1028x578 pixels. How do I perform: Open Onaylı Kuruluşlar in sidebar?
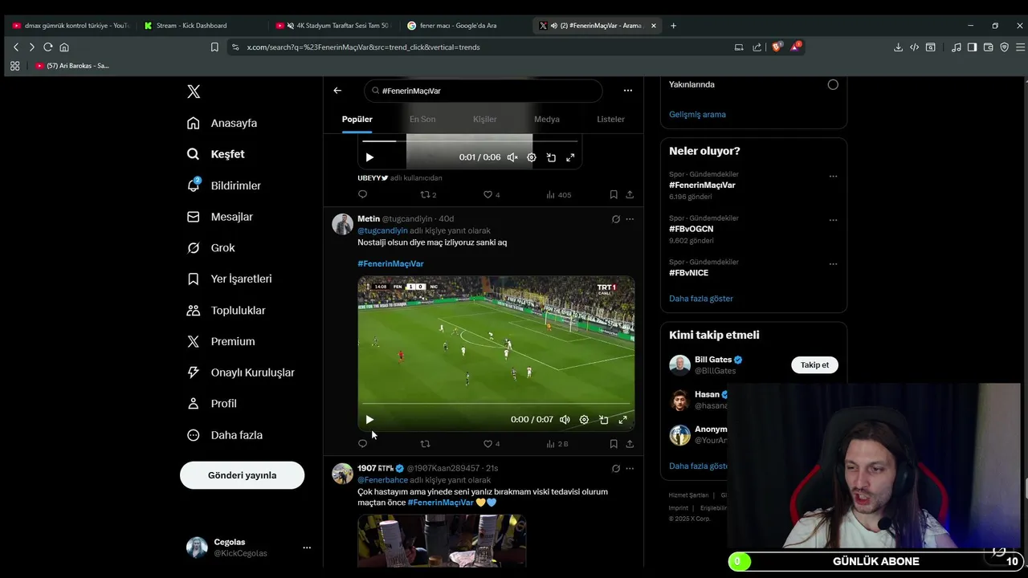pyautogui.click(x=241, y=372)
